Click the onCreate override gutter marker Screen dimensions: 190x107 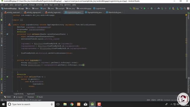click(x=7, y=34)
